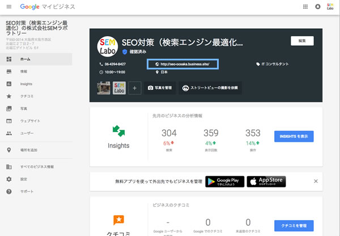Viewport: 340px width, 236px height.
Task: Open the 写真 sidebar menu item
Action: click(36, 108)
